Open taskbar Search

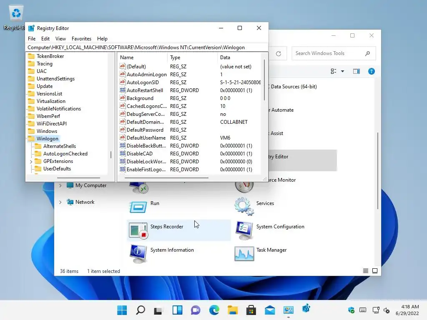click(x=141, y=310)
